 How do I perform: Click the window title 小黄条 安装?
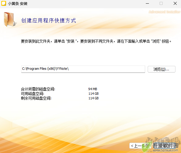(18, 4)
